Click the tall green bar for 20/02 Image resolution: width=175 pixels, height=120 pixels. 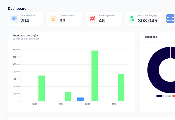pos(95,76)
